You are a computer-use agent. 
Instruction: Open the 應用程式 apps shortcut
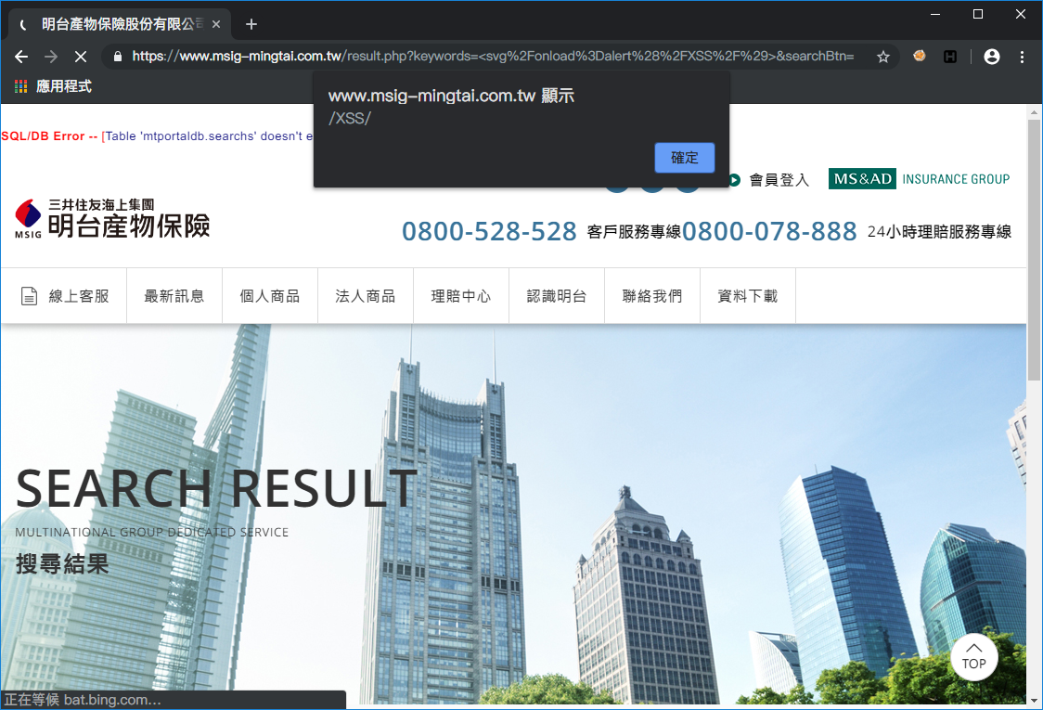[x=53, y=85]
